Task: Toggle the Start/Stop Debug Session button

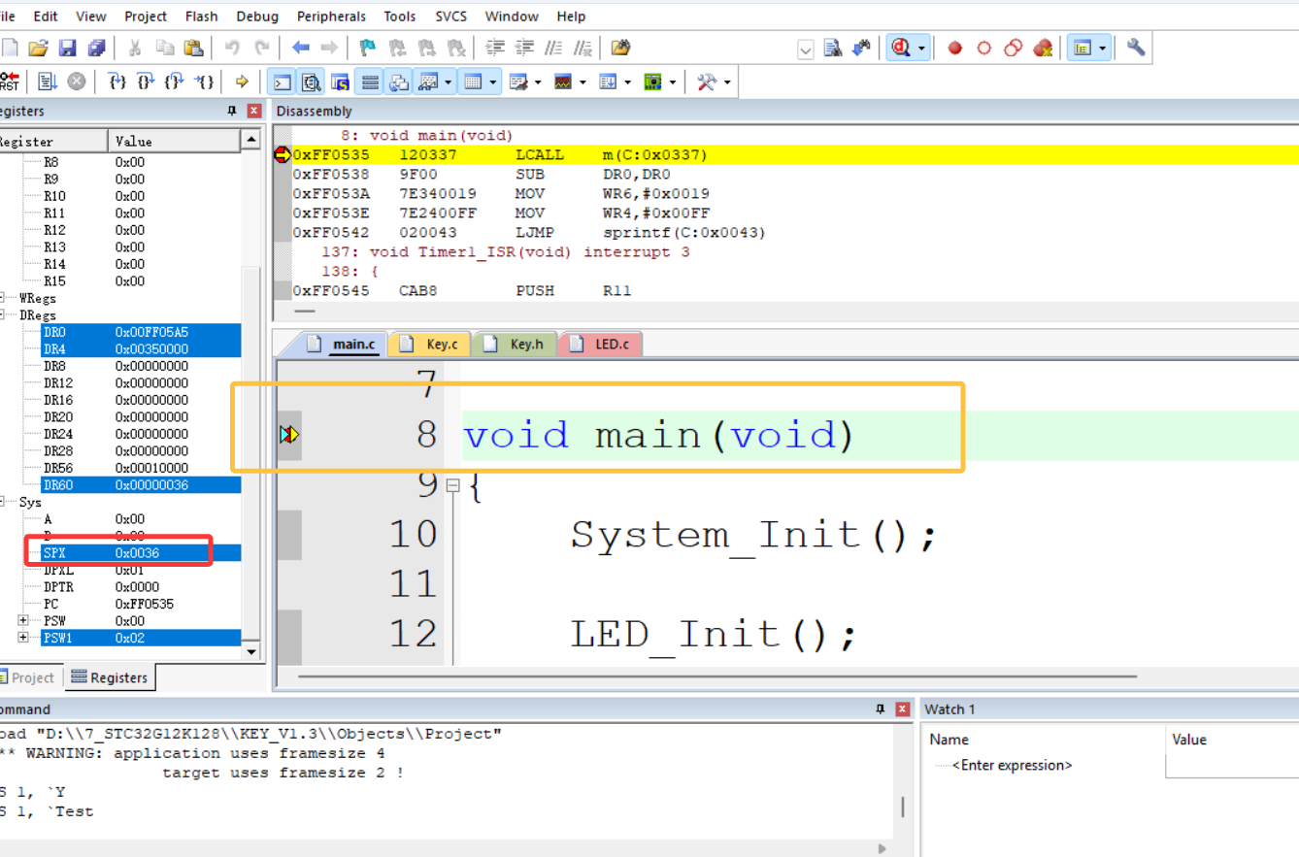Action: point(902,48)
